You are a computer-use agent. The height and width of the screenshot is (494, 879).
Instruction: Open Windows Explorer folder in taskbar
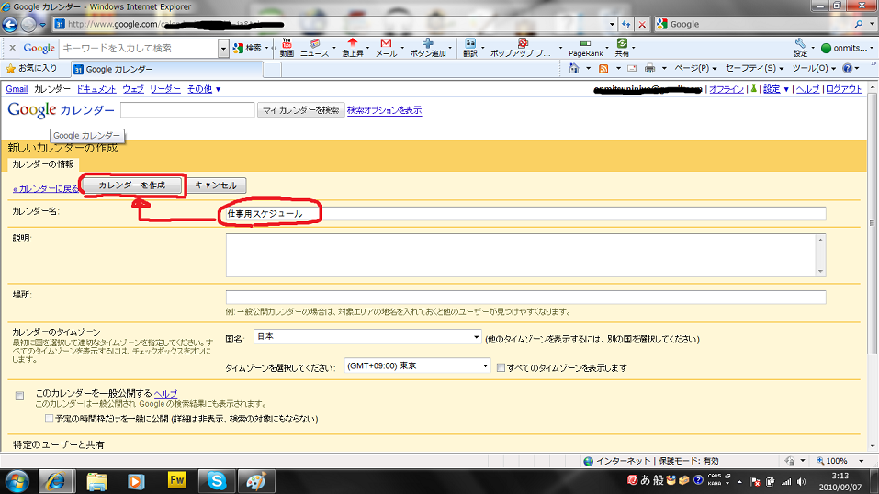(96, 481)
